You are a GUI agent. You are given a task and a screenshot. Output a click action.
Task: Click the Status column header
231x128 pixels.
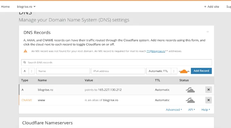(184, 80)
